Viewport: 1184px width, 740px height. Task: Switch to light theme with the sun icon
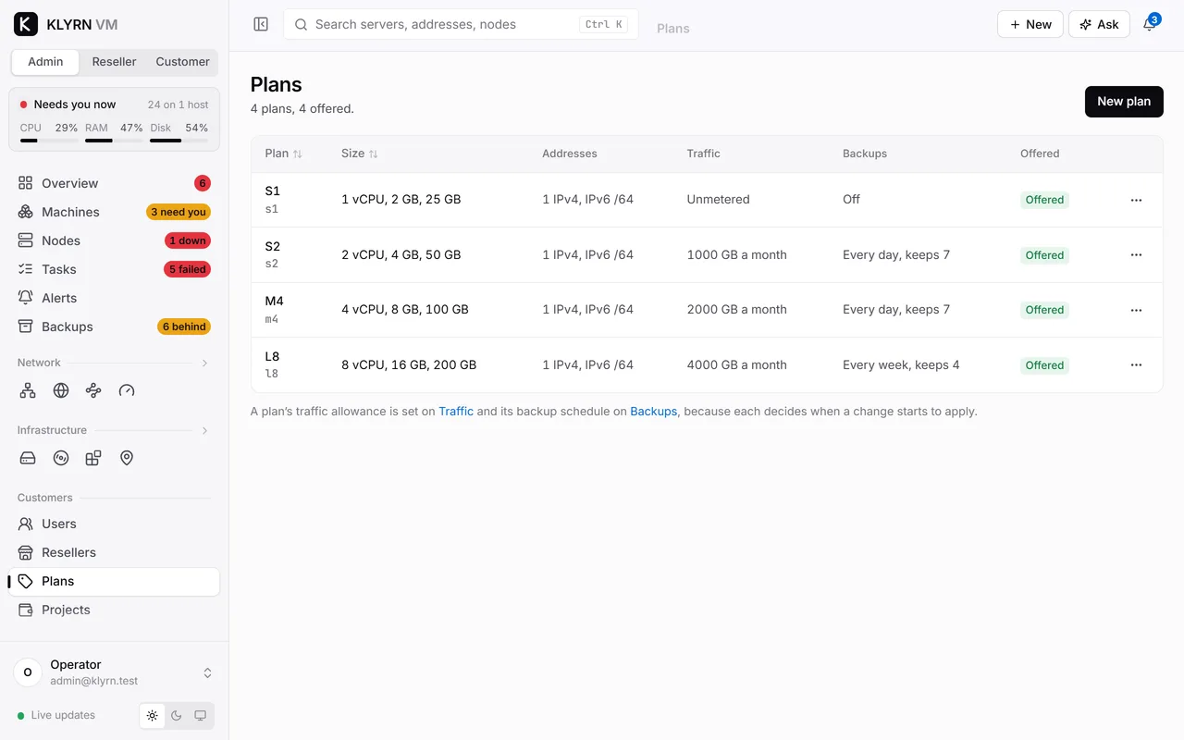(x=153, y=716)
